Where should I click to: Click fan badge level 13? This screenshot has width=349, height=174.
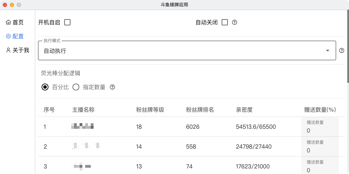[139, 166]
